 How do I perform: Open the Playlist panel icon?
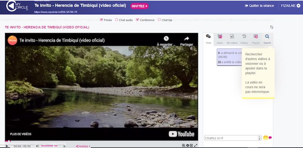coord(256,36)
